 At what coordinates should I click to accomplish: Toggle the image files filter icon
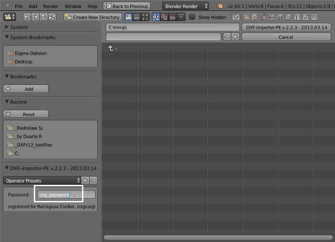pos(272,17)
